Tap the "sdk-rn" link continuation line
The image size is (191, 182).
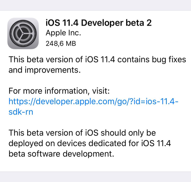click(x=21, y=112)
